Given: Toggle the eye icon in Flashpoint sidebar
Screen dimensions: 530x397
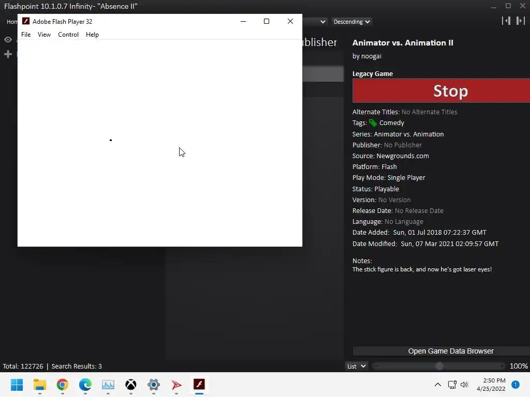Looking at the screenshot, I should pos(8,39).
